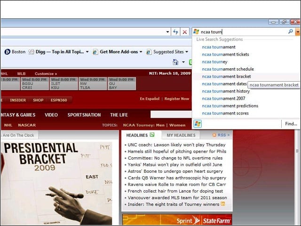Open the ILST vs KSU game box

[x=63, y=83]
